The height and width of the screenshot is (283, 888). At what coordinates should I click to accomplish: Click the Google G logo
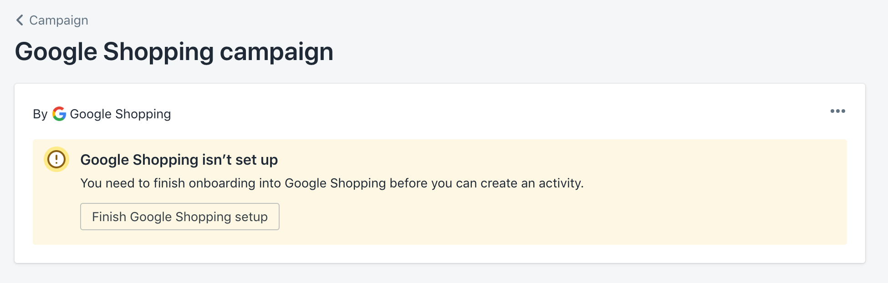coord(59,114)
